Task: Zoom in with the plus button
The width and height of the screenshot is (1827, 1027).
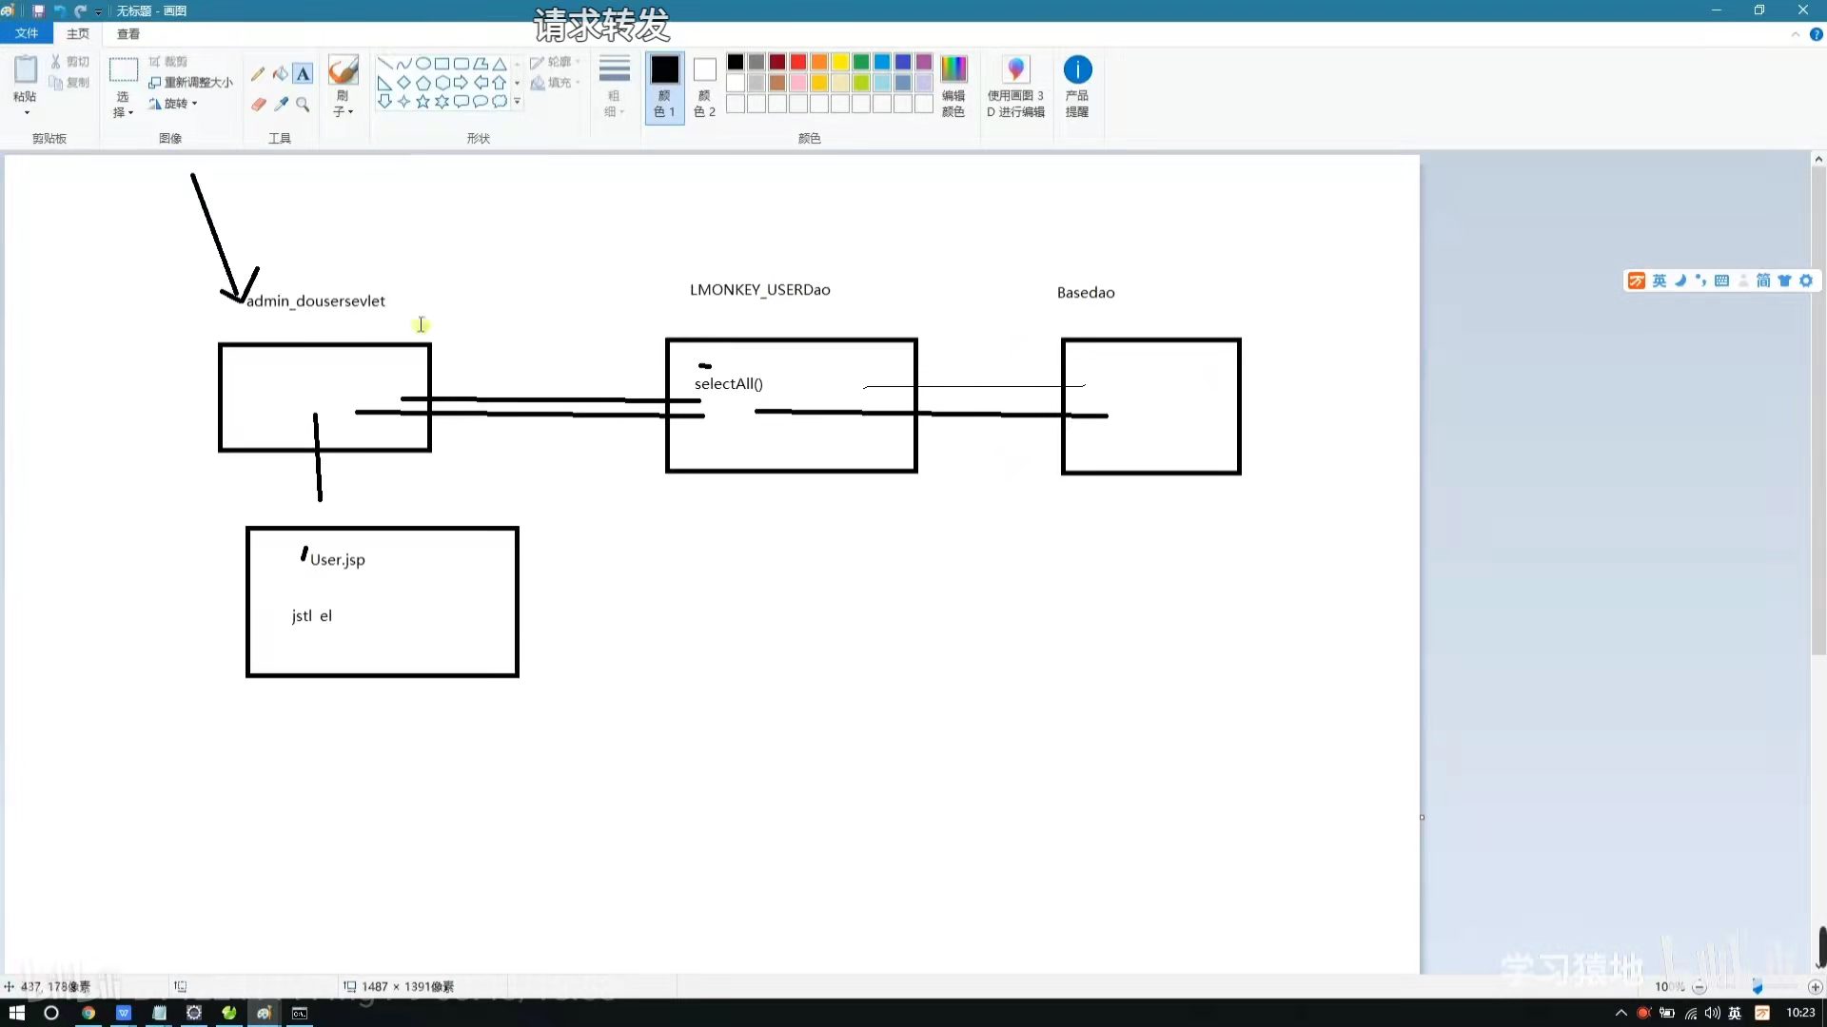Action: (x=1815, y=987)
